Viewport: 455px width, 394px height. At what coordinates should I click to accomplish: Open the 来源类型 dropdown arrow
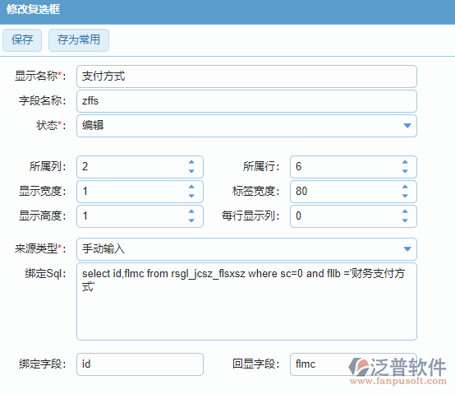pos(407,249)
